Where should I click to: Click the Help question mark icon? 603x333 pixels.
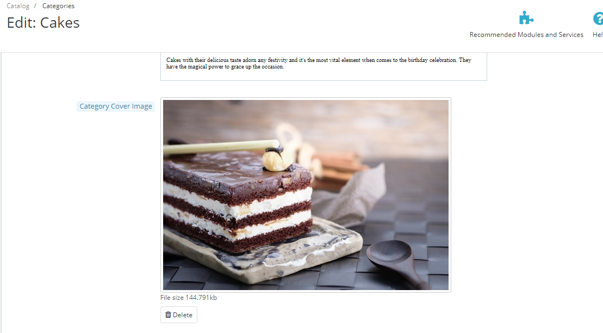(x=598, y=18)
